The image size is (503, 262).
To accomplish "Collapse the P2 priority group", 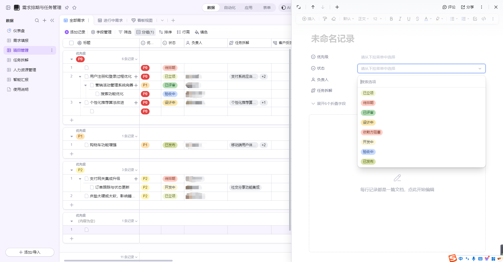I will pos(72,170).
